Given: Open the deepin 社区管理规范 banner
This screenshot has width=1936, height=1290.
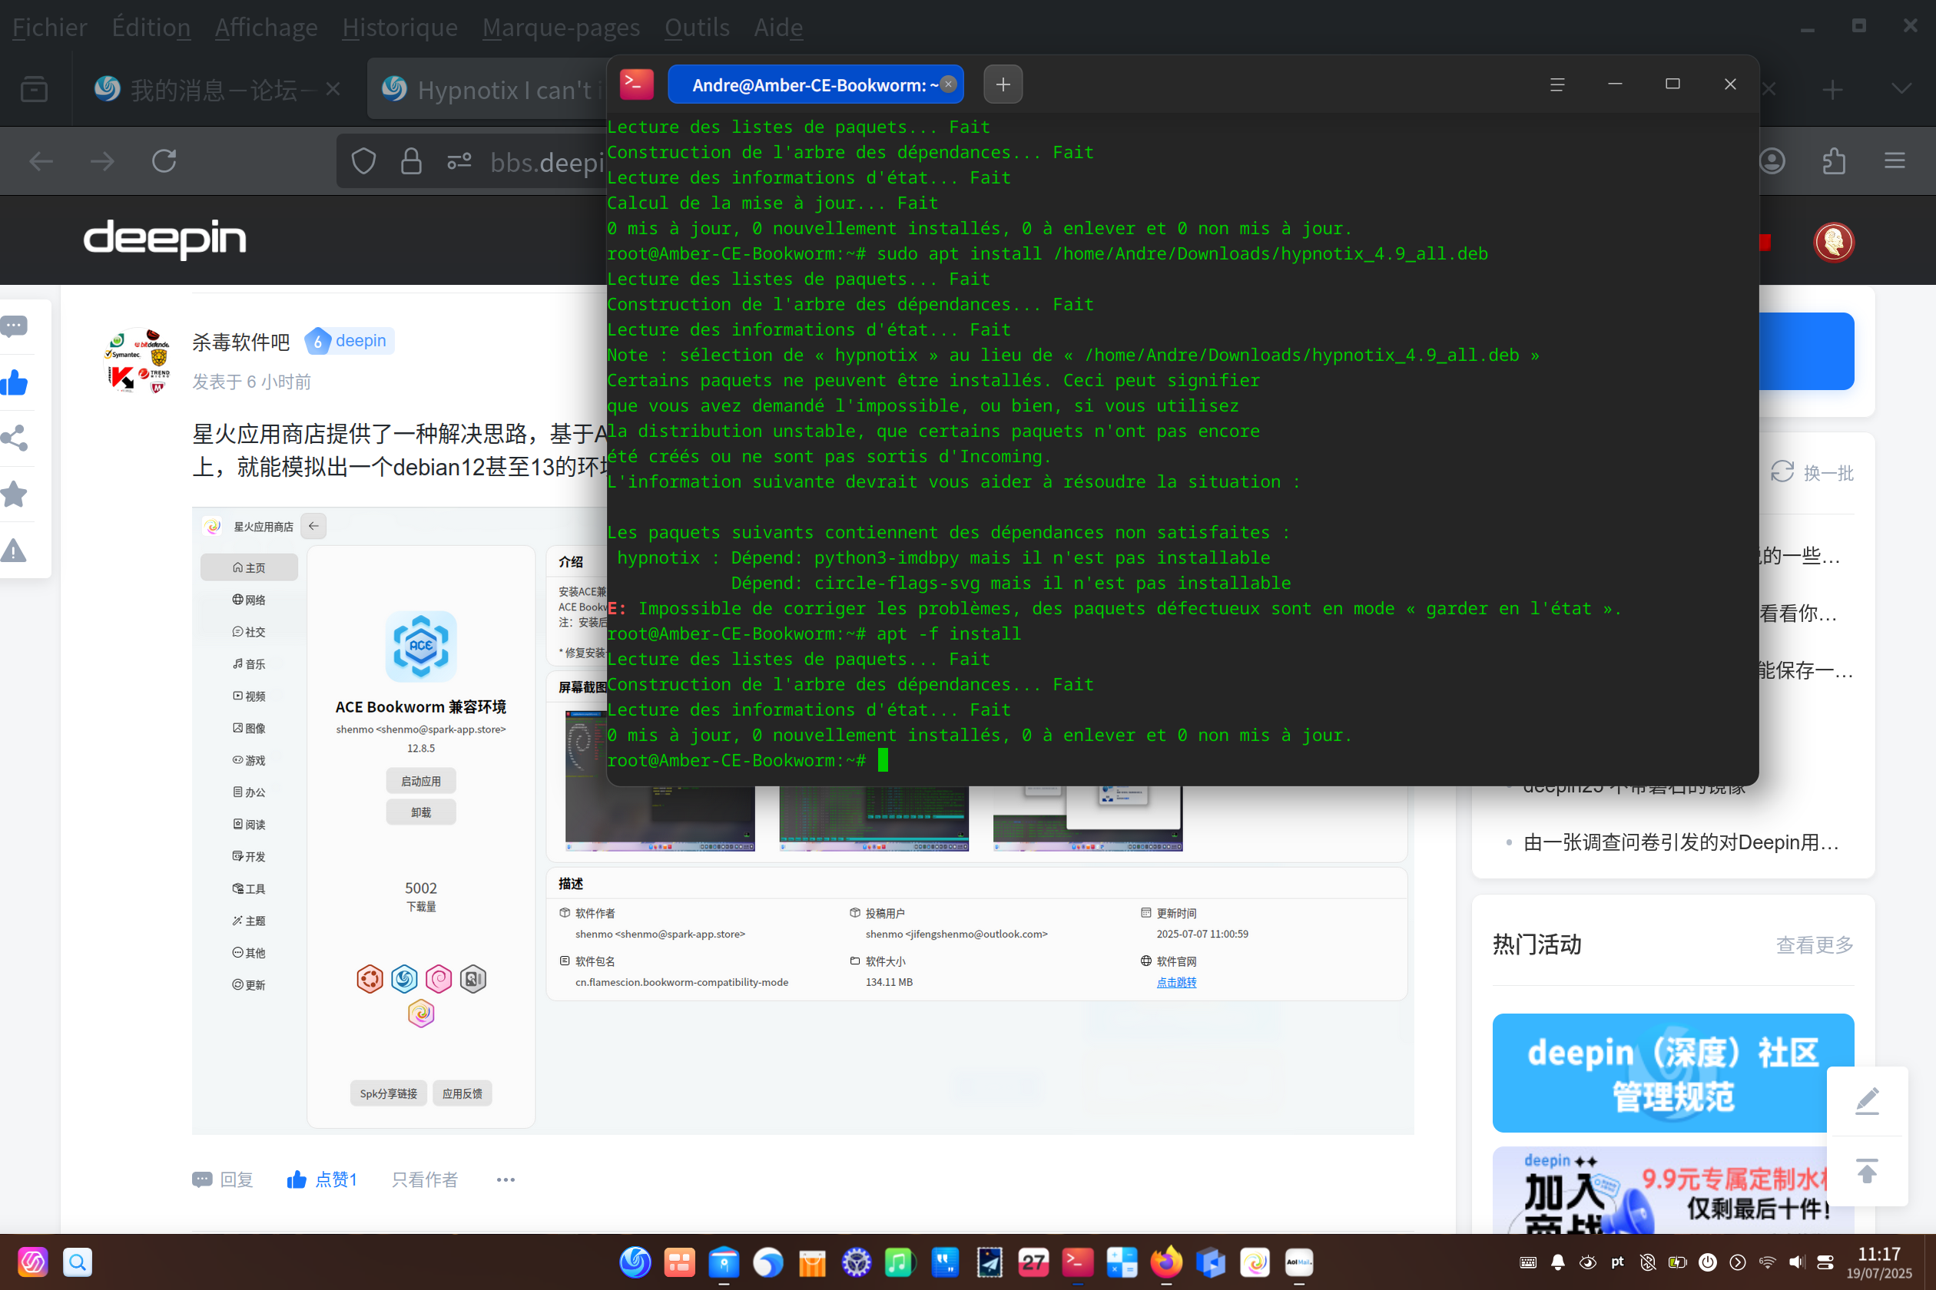Looking at the screenshot, I should click(x=1672, y=1073).
